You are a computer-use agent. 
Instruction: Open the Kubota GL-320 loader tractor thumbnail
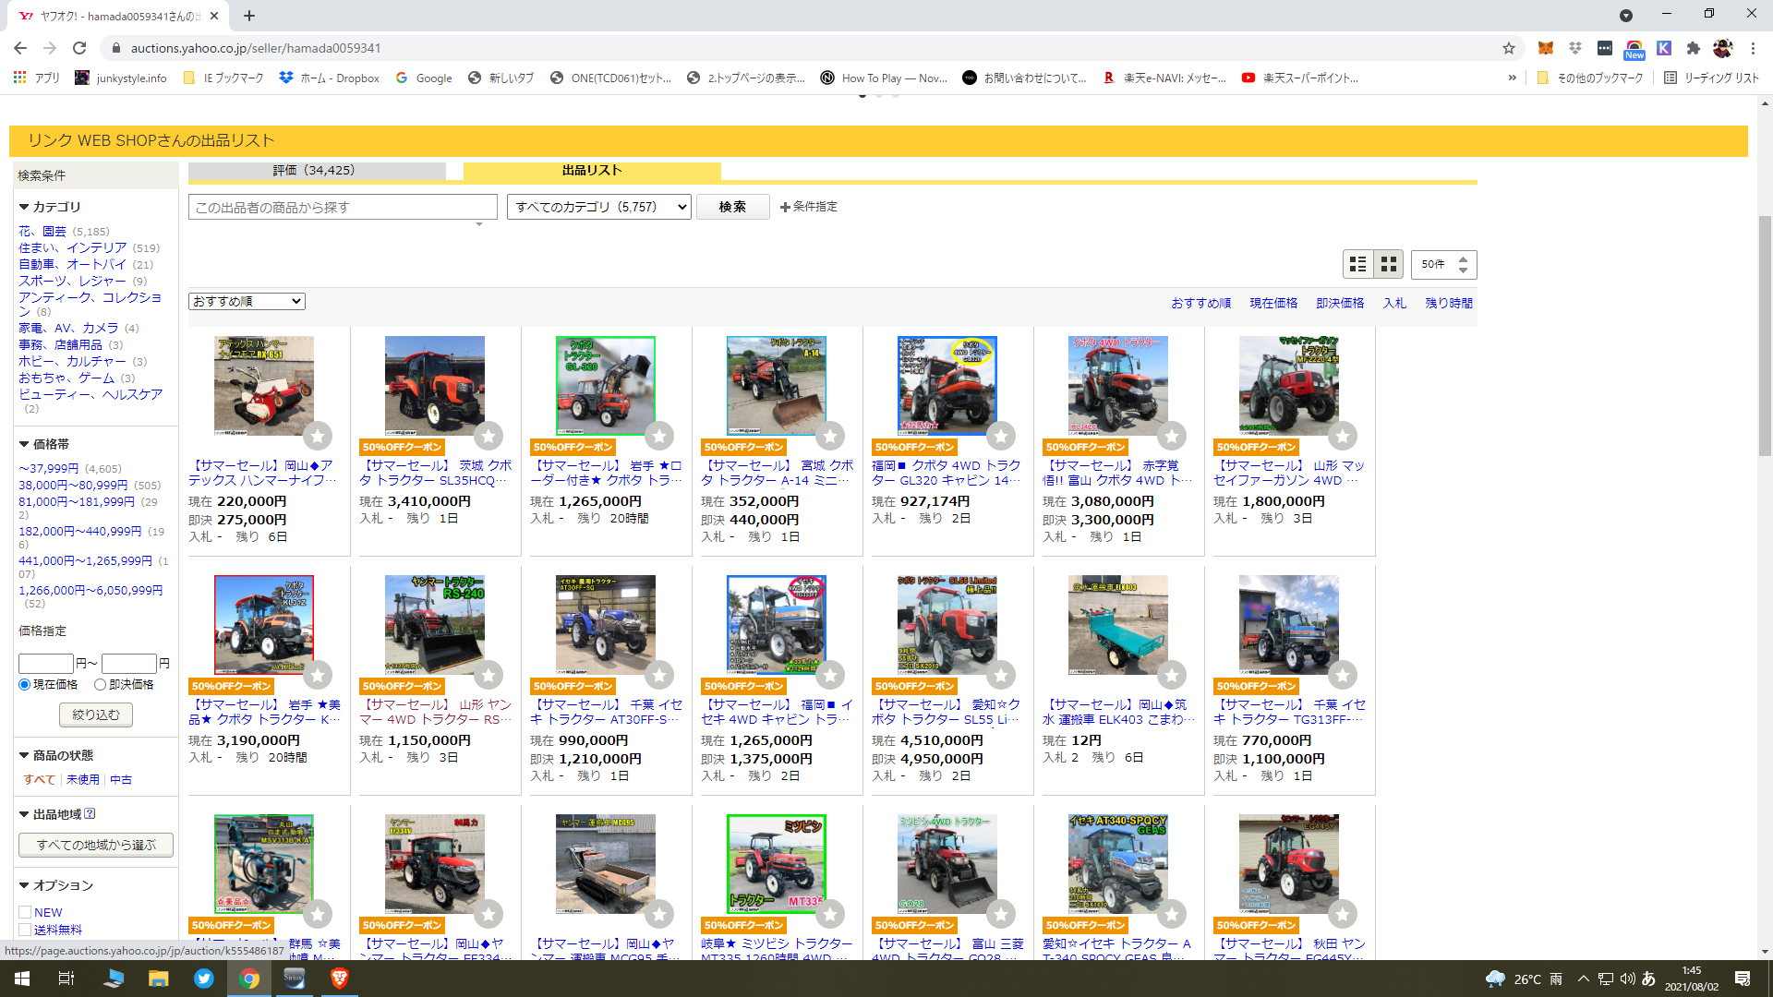(606, 386)
